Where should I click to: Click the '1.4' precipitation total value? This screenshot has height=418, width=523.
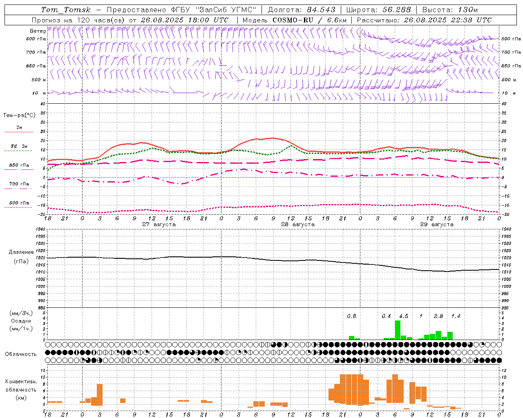click(456, 316)
